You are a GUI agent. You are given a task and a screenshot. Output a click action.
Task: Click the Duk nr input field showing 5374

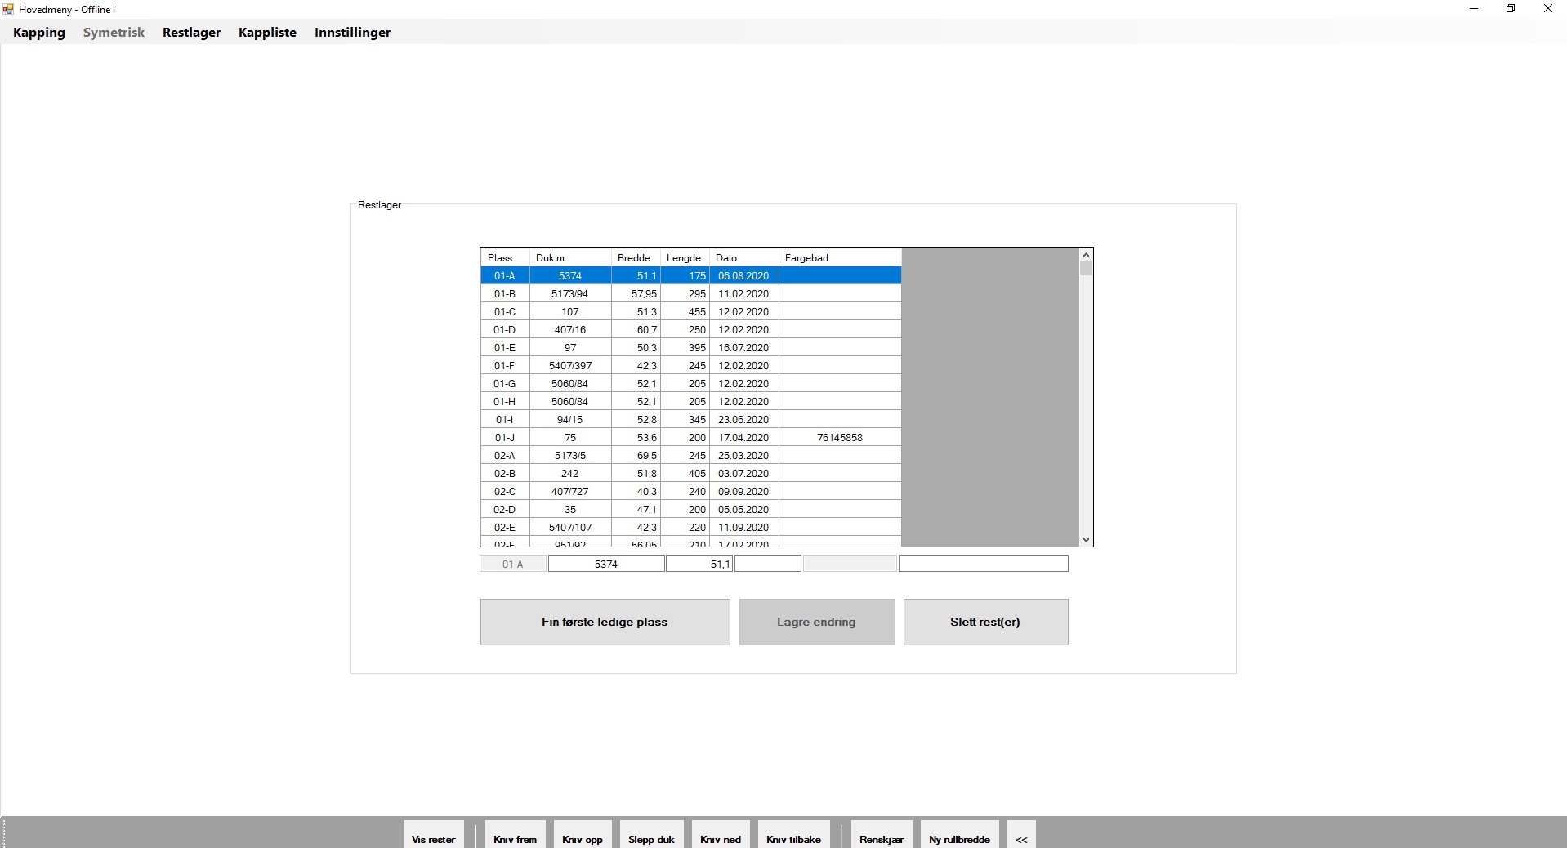[x=605, y=564]
